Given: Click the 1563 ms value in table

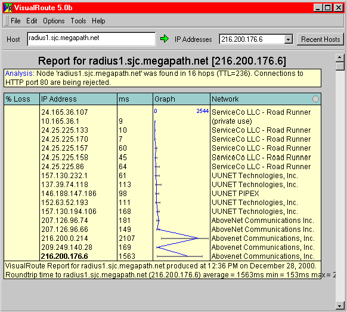Looking at the screenshot, I should (127, 256).
